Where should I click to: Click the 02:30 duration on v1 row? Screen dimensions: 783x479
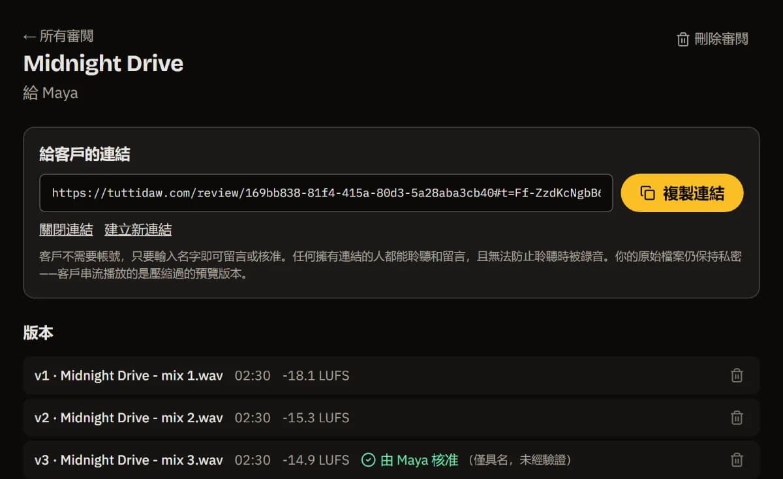(253, 376)
